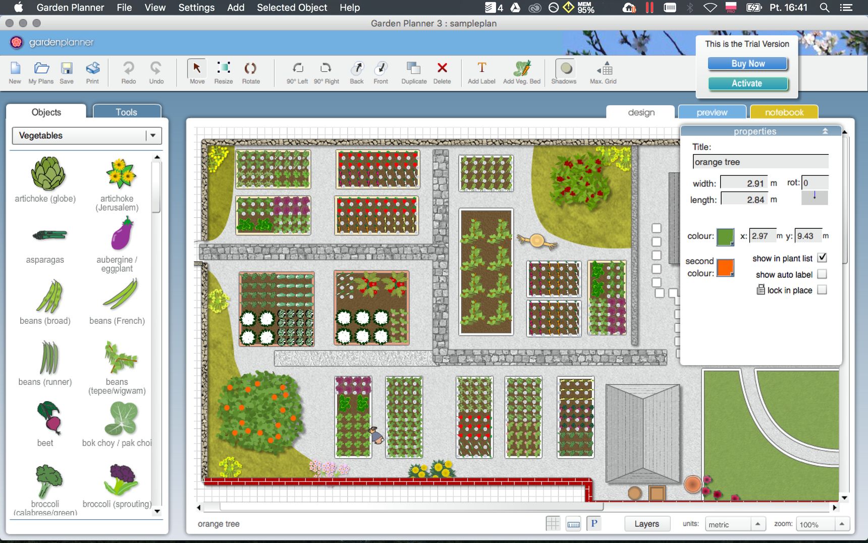This screenshot has width=868, height=543.
Task: Open the Add menu
Action: click(236, 8)
